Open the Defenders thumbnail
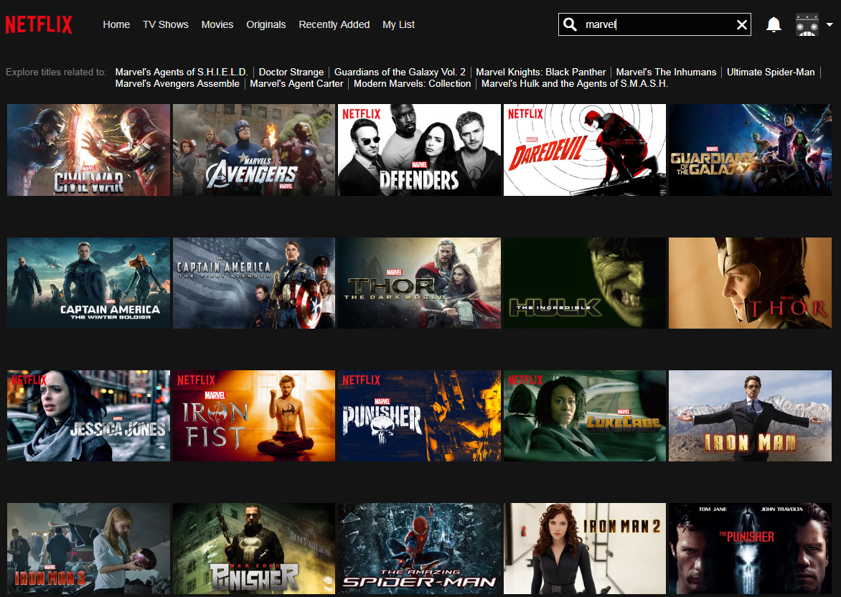Viewport: 841px width, 597px height. 420,150
